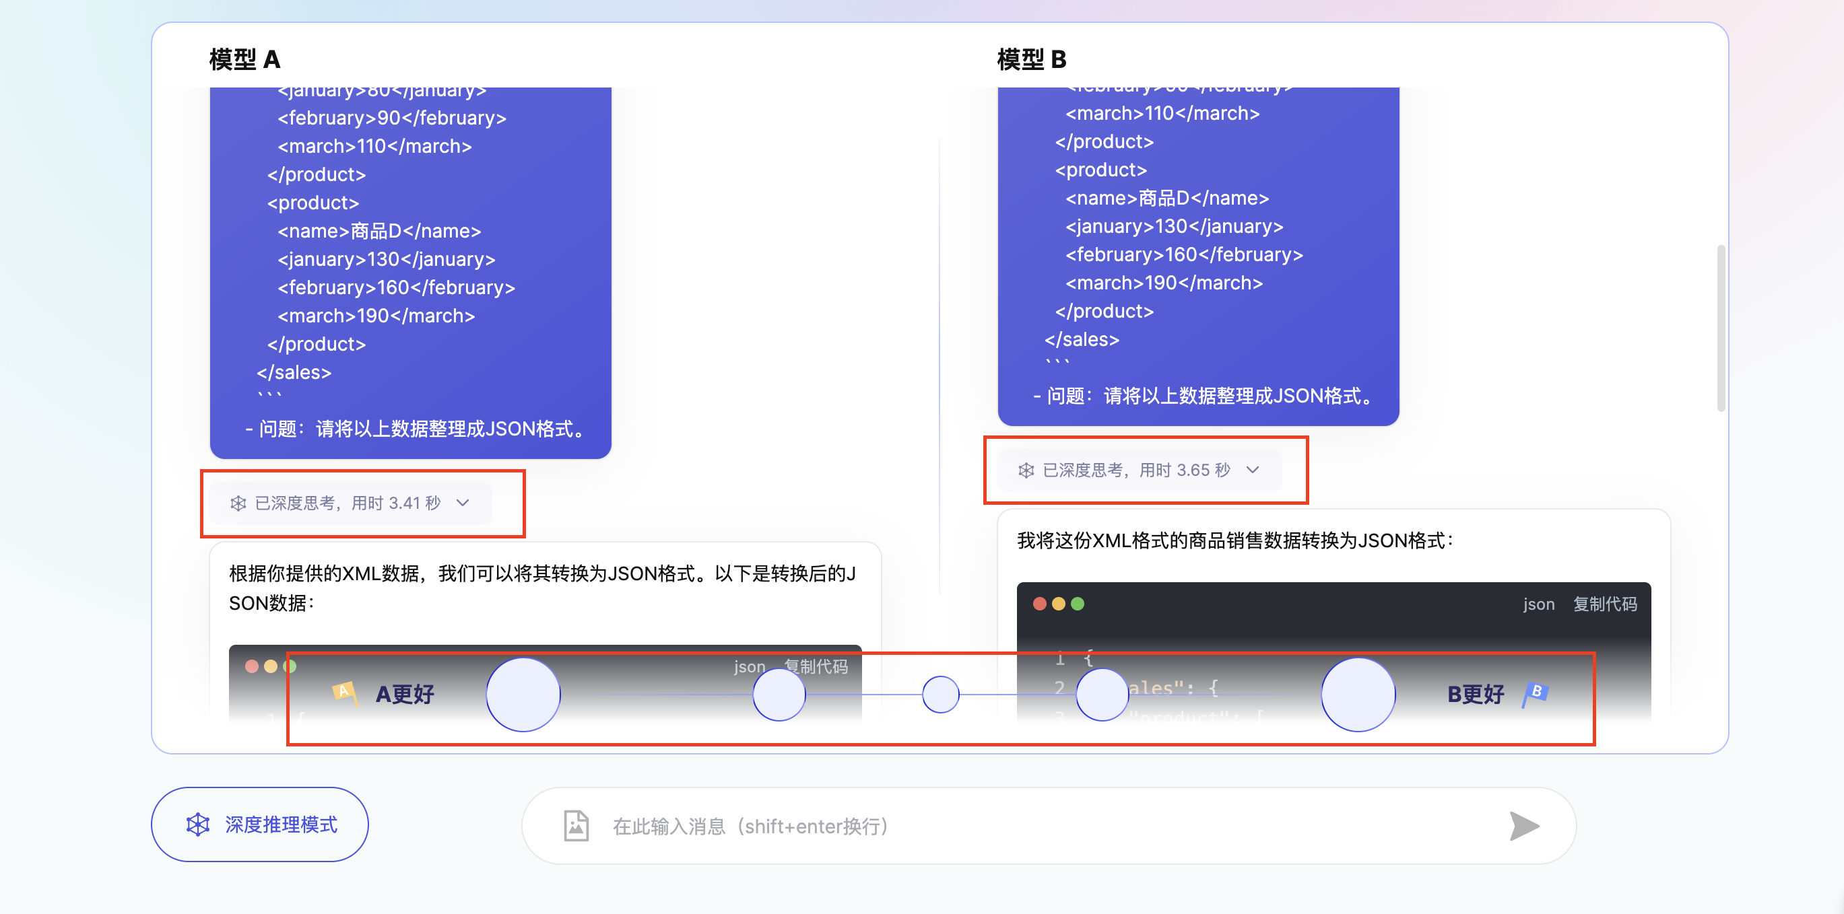The width and height of the screenshot is (1844, 914).
Task: Copy code in Model A json block
Action: [x=816, y=666]
